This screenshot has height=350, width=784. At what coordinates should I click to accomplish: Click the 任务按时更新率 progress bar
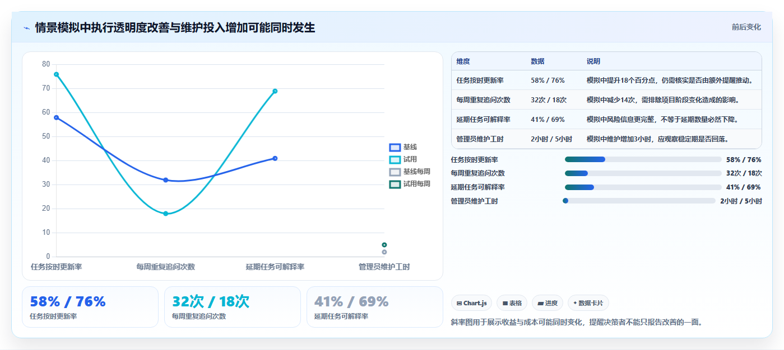643,159
